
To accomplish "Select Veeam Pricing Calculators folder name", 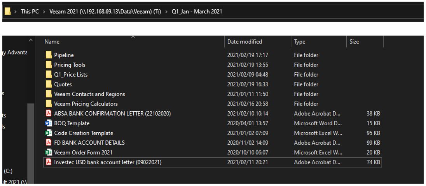I will pyautogui.click(x=86, y=104).
